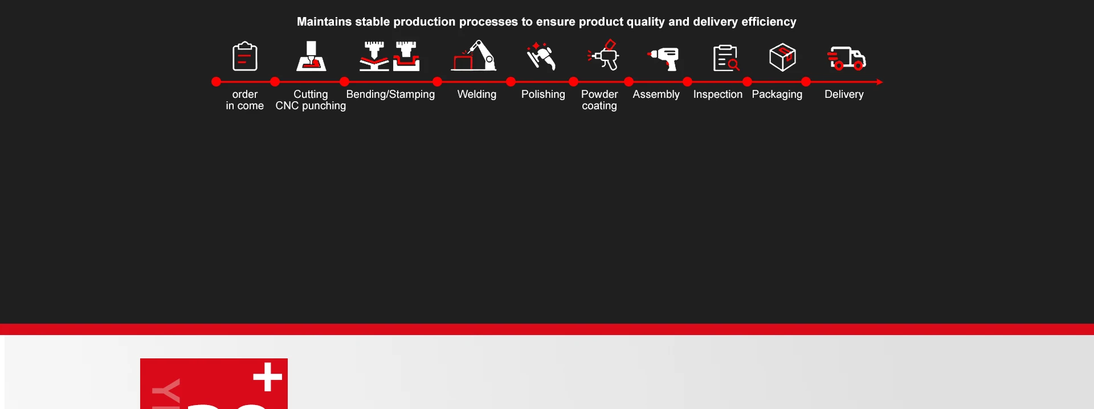Click the Polishing tool icon
Image resolution: width=1094 pixels, height=409 pixels.
pos(541,56)
